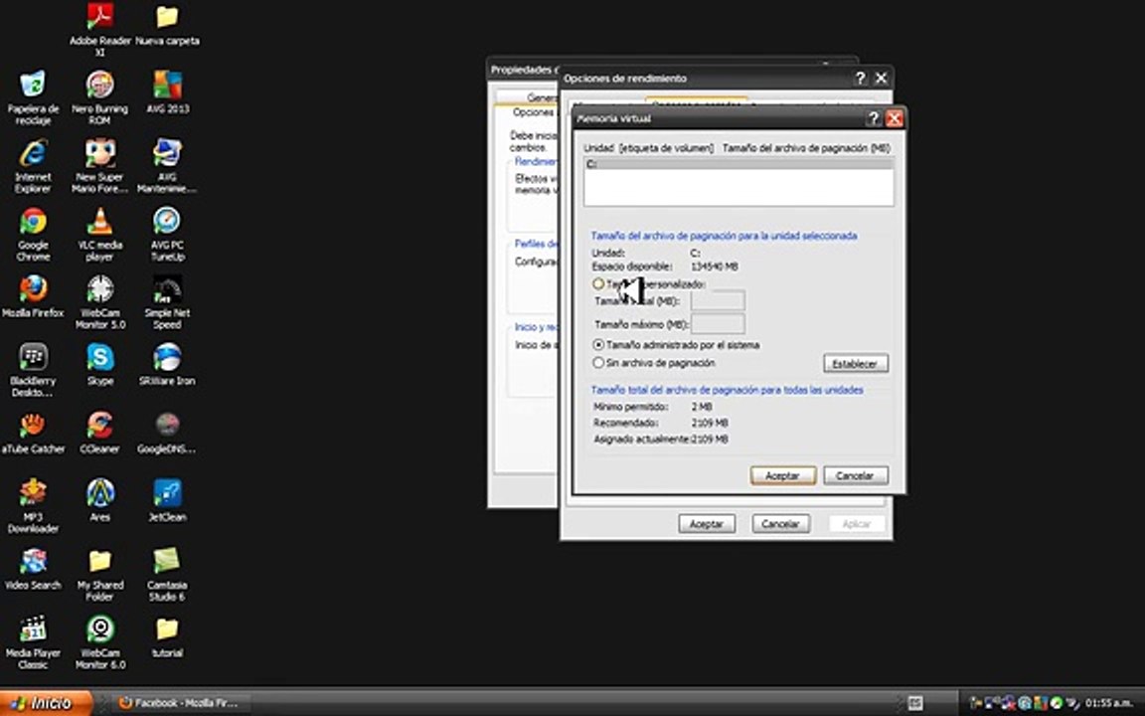Launch Camtasia Studio 6 icon

pos(167,560)
